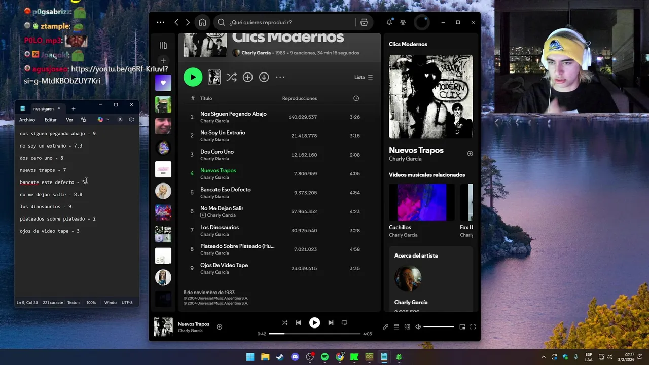Open Archivo menu in Notepad
Screen dimensions: 649x365
[x=27, y=120]
